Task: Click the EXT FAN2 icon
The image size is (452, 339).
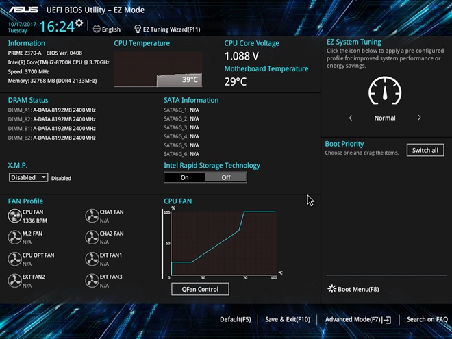Action: pyautogui.click(x=14, y=281)
